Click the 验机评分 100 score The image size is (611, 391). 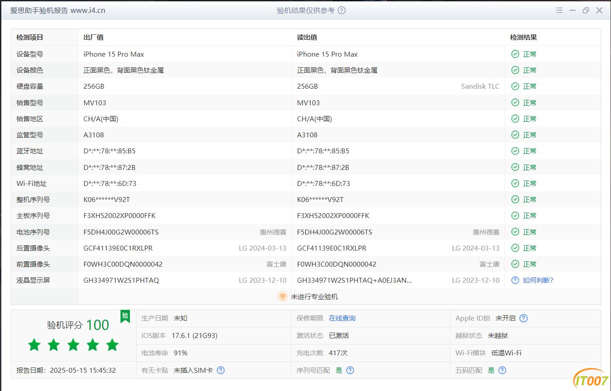[78, 325]
